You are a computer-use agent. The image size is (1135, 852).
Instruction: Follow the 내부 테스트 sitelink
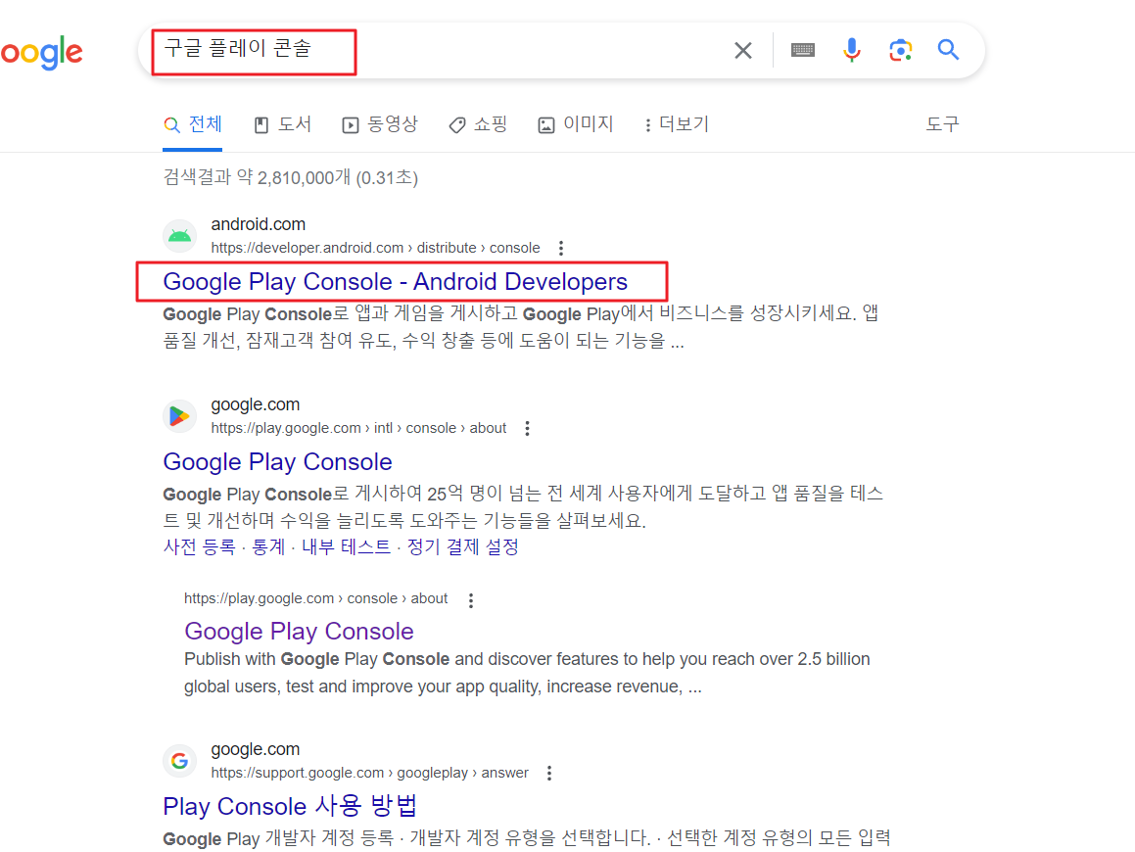(346, 547)
